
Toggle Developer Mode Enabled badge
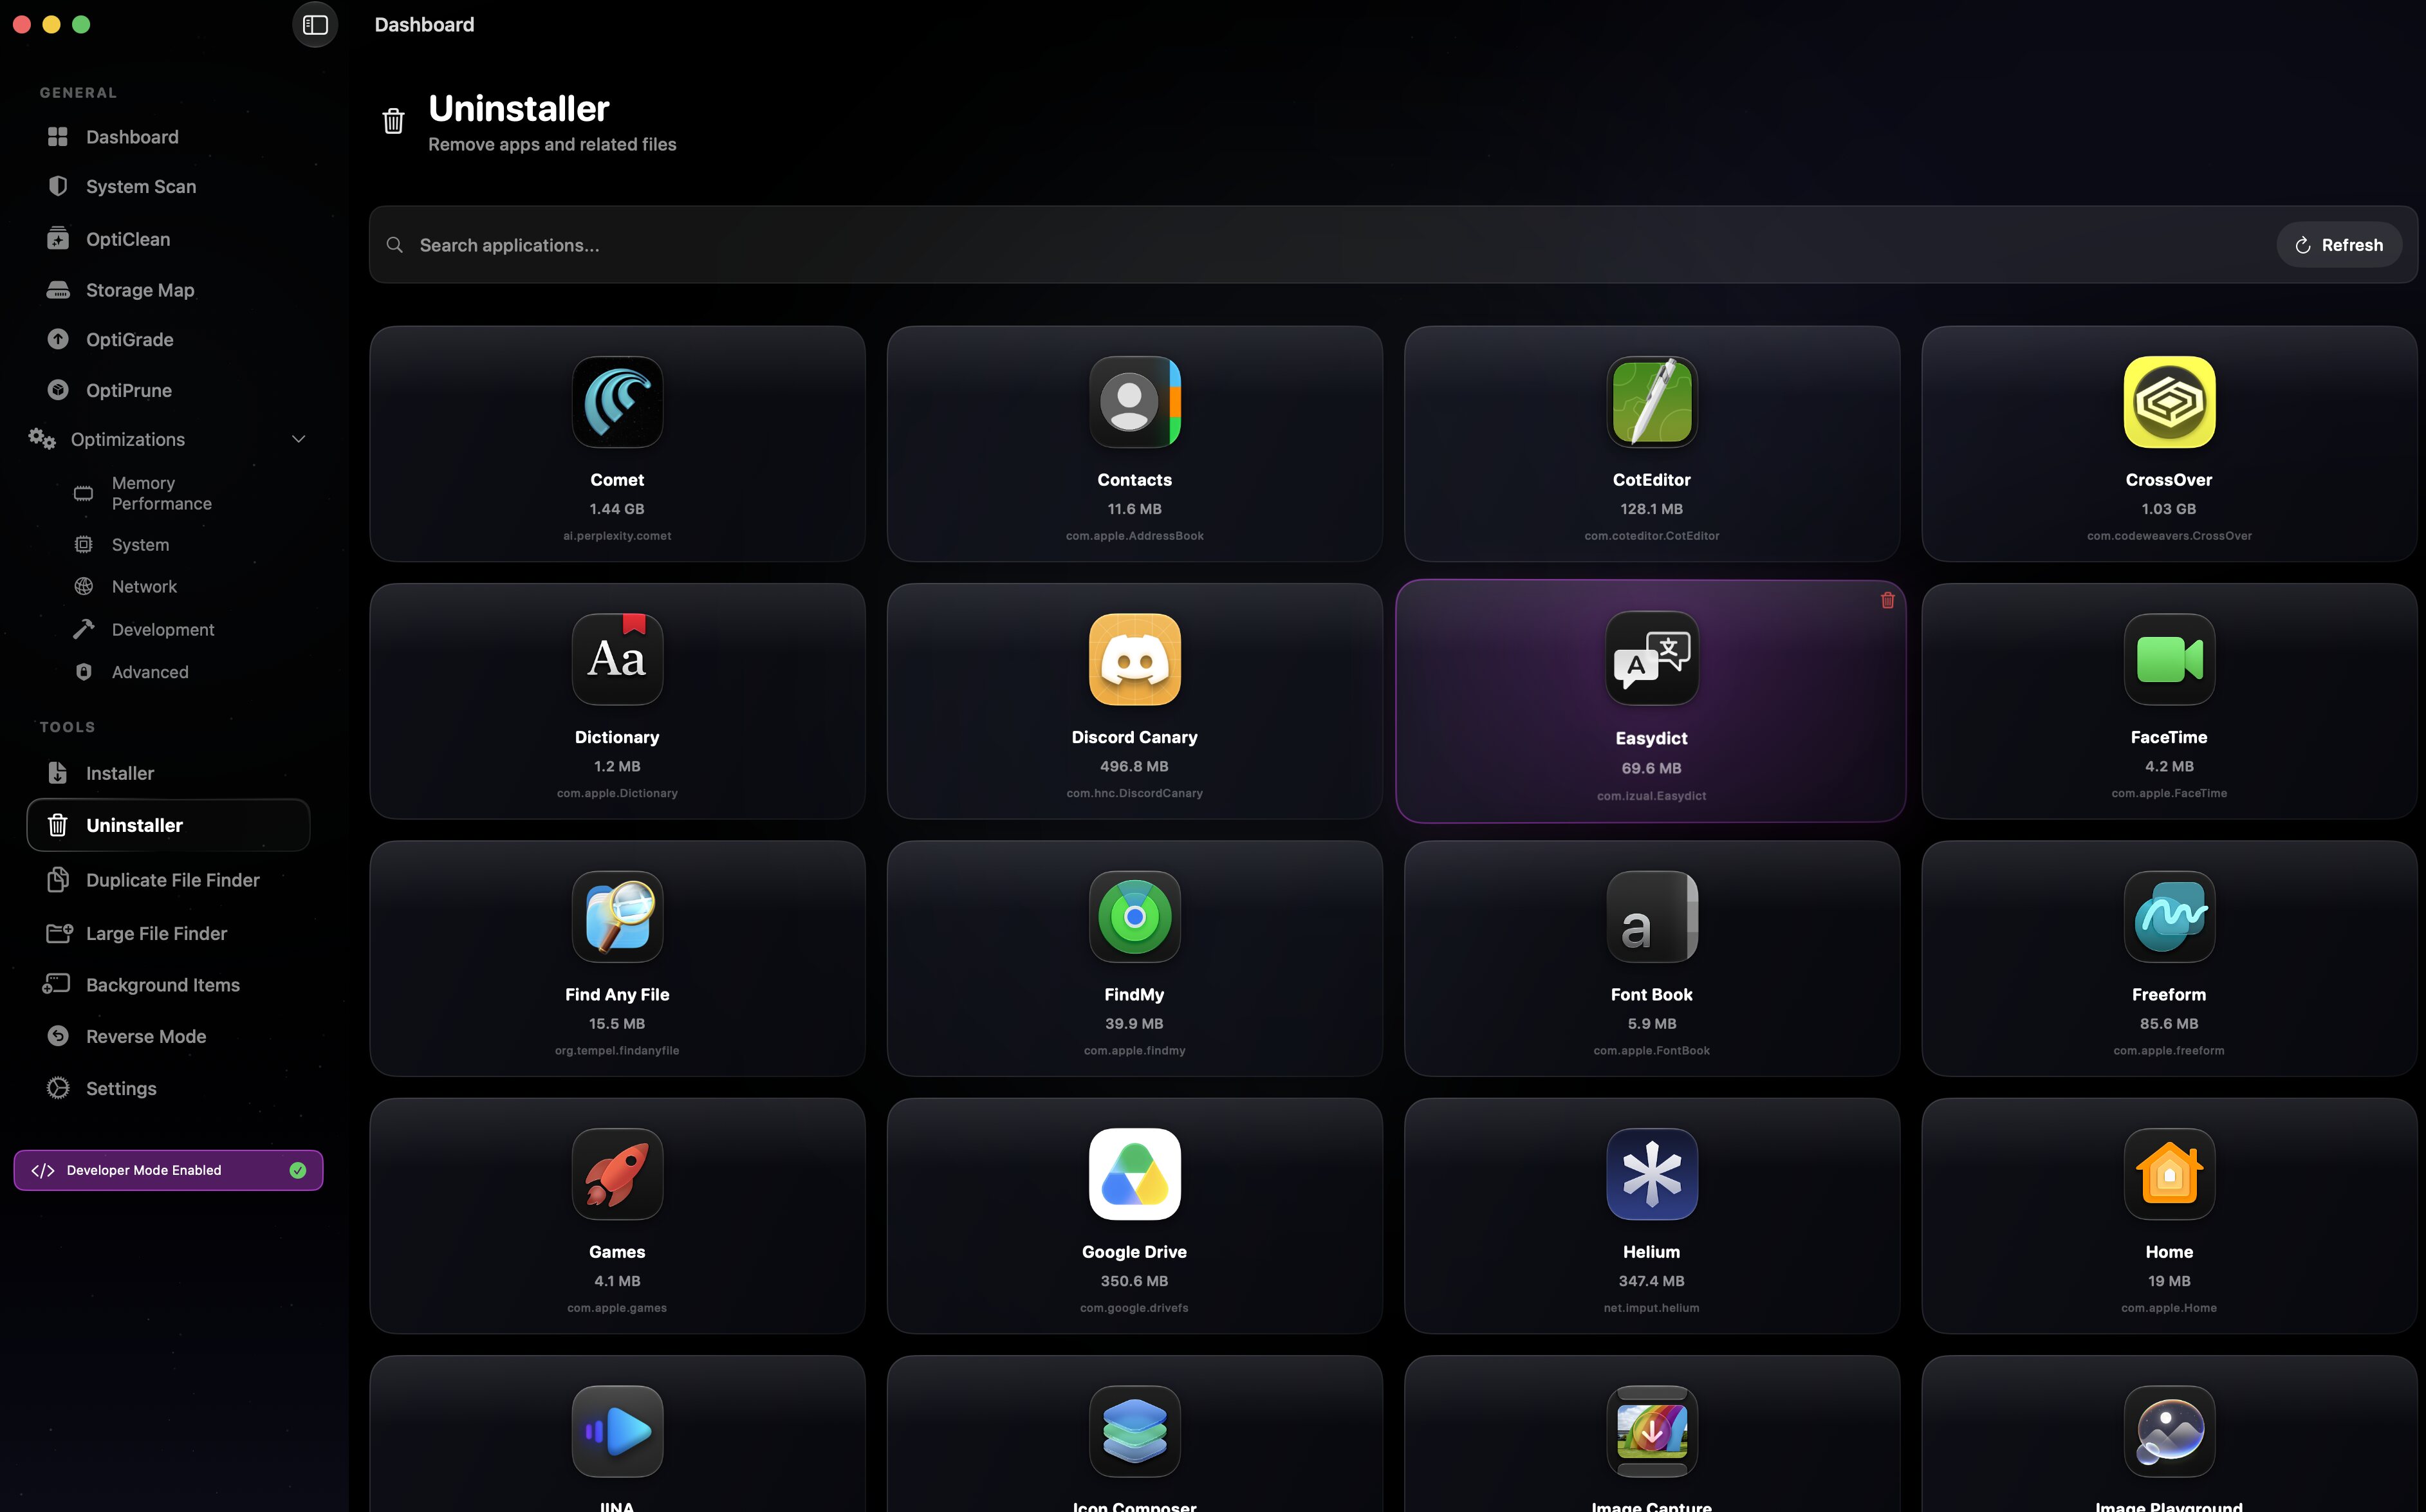point(168,1170)
